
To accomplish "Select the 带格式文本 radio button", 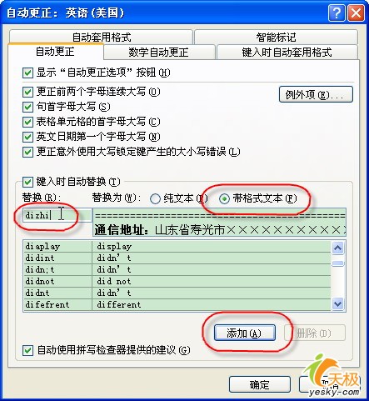I will pyautogui.click(x=224, y=198).
